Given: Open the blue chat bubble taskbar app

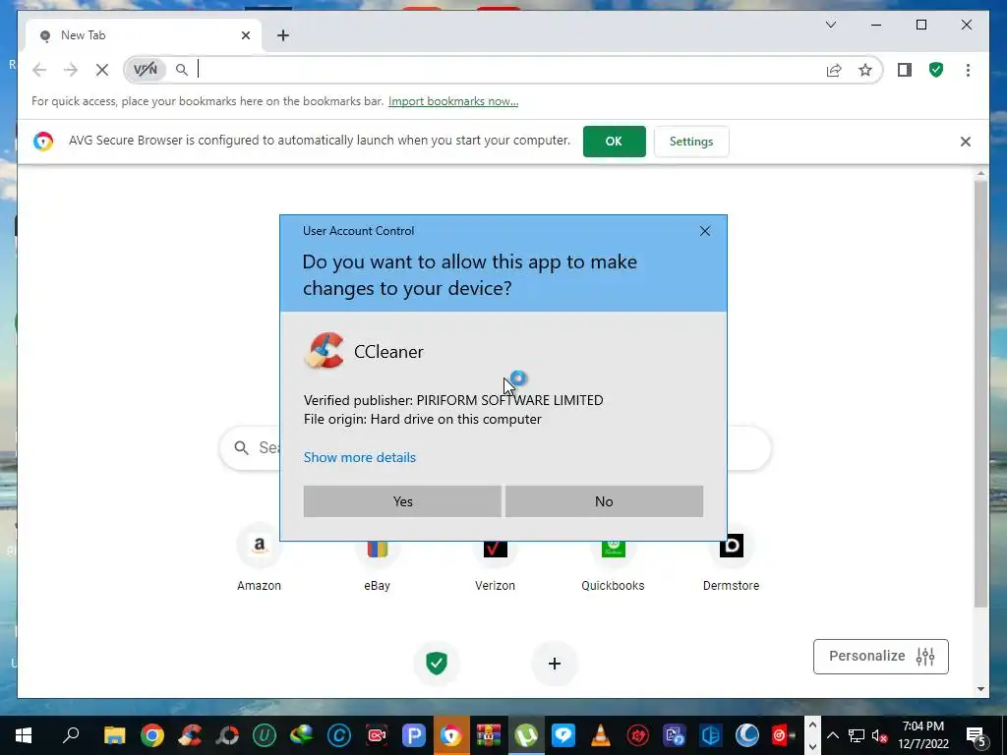Looking at the screenshot, I should 563,735.
